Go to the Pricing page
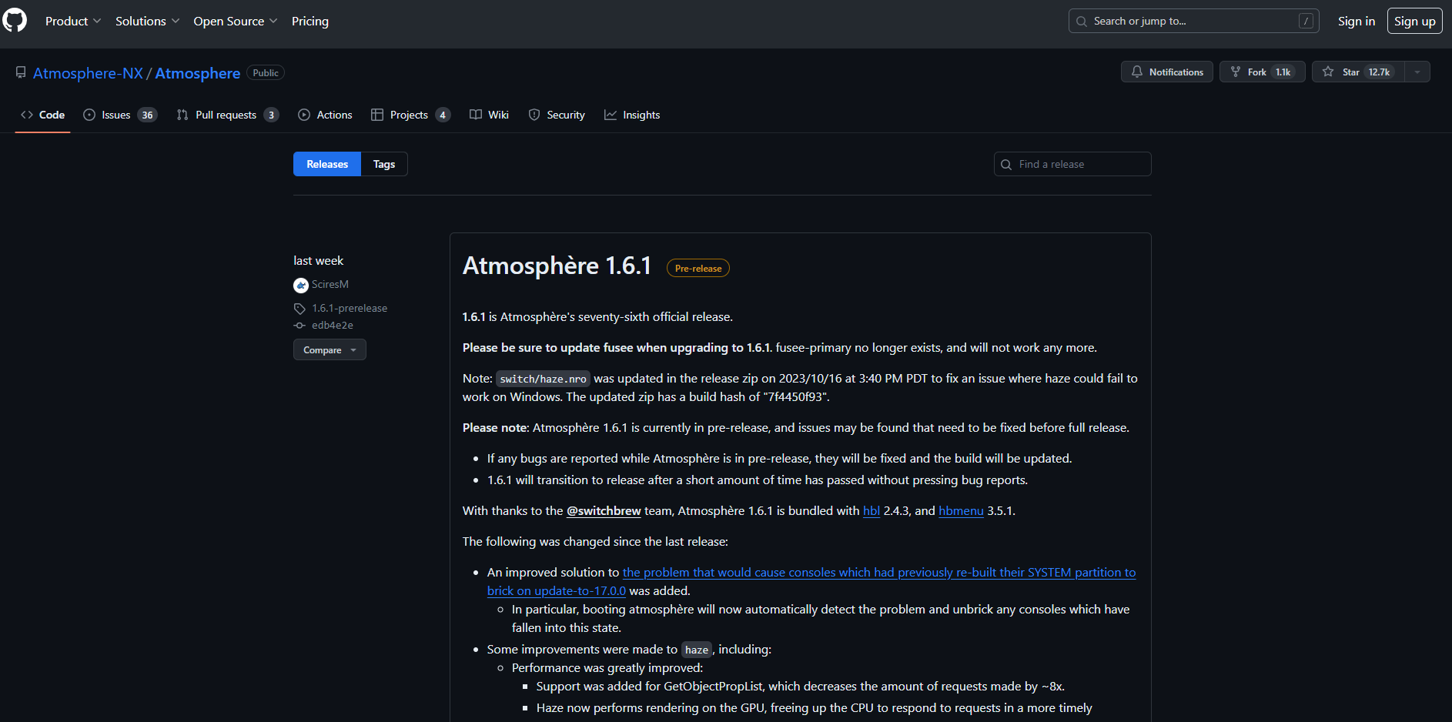The width and height of the screenshot is (1452, 722). pos(310,21)
